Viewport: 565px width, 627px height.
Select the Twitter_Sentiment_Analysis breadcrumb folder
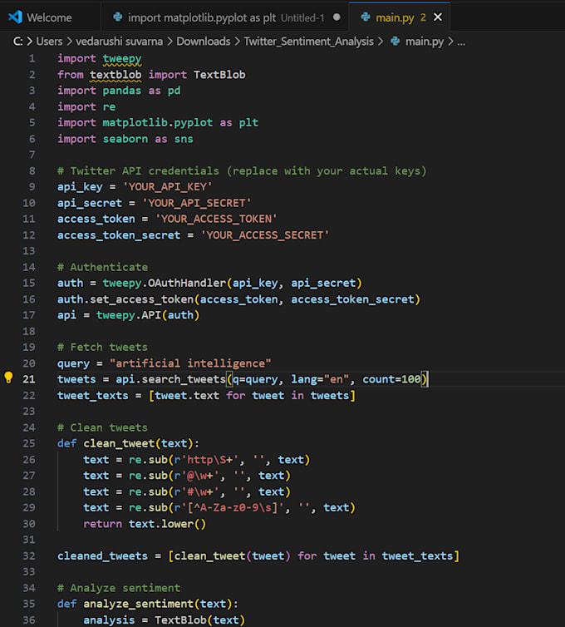pos(310,42)
